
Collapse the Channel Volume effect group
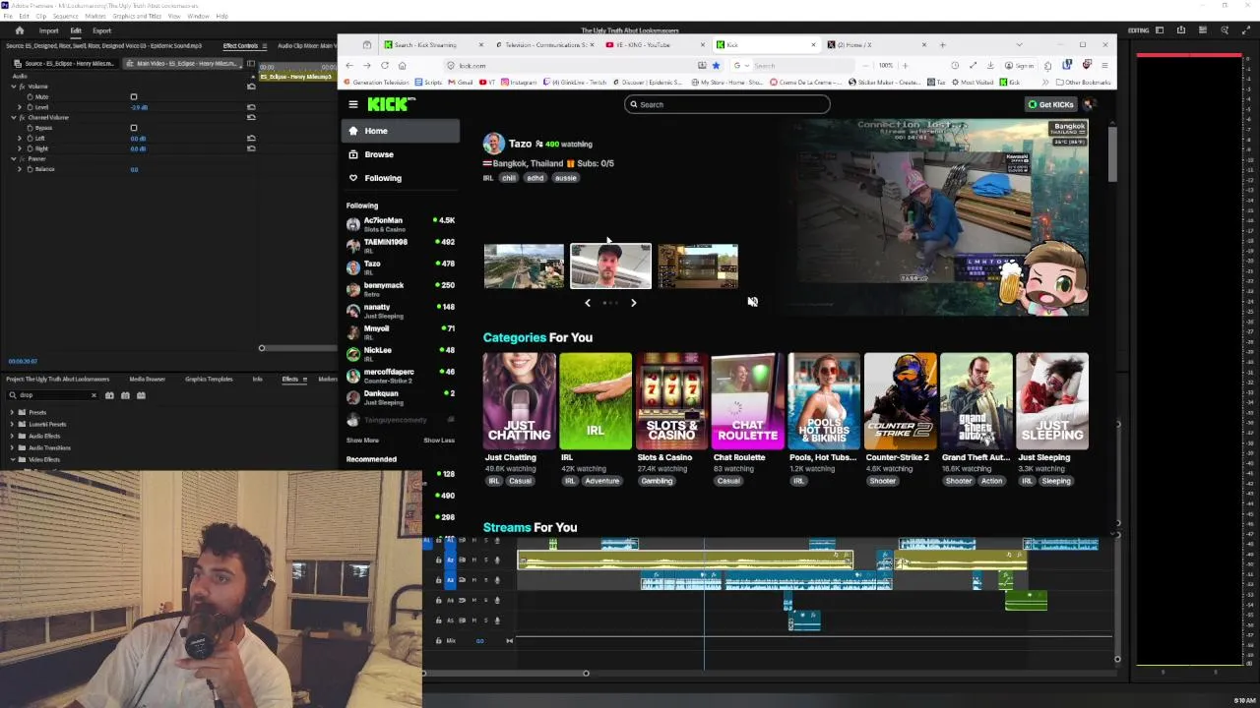tap(14, 117)
